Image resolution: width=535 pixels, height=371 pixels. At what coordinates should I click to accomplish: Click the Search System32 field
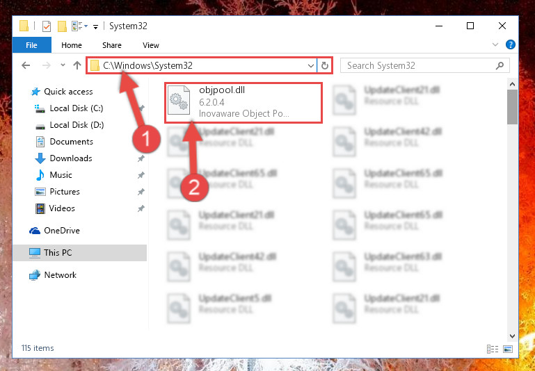pyautogui.click(x=425, y=65)
